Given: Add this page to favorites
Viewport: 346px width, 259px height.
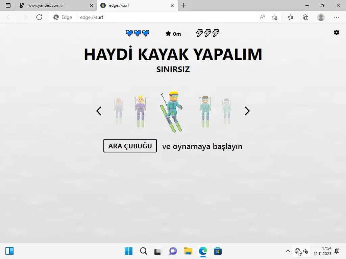Looking at the screenshot, I should [x=274, y=17].
